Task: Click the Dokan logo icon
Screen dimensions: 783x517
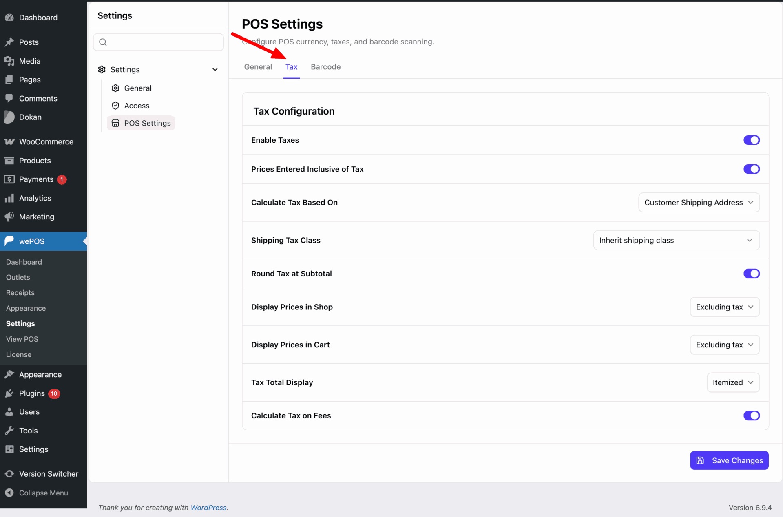Action: [9, 117]
